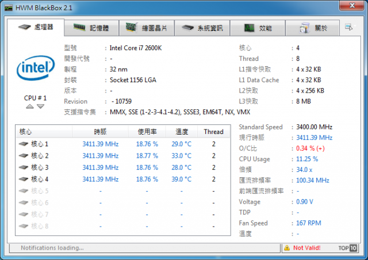
Task: Click the 0.34 % (+) overclock value
Action: pyautogui.click(x=310, y=148)
